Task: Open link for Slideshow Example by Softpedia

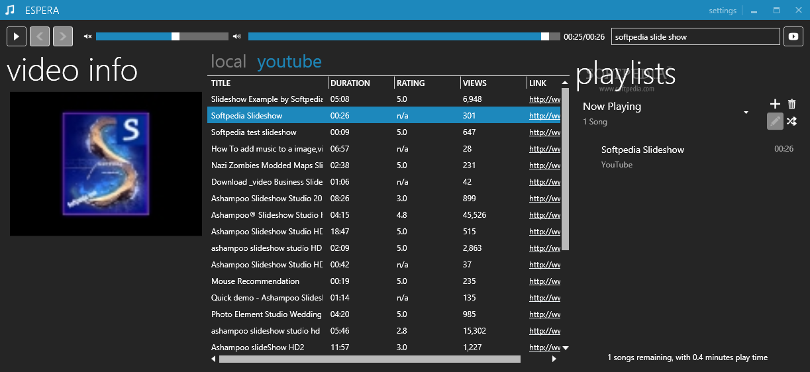Action: click(x=544, y=99)
